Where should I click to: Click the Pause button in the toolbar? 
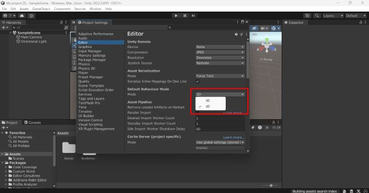(185, 15)
